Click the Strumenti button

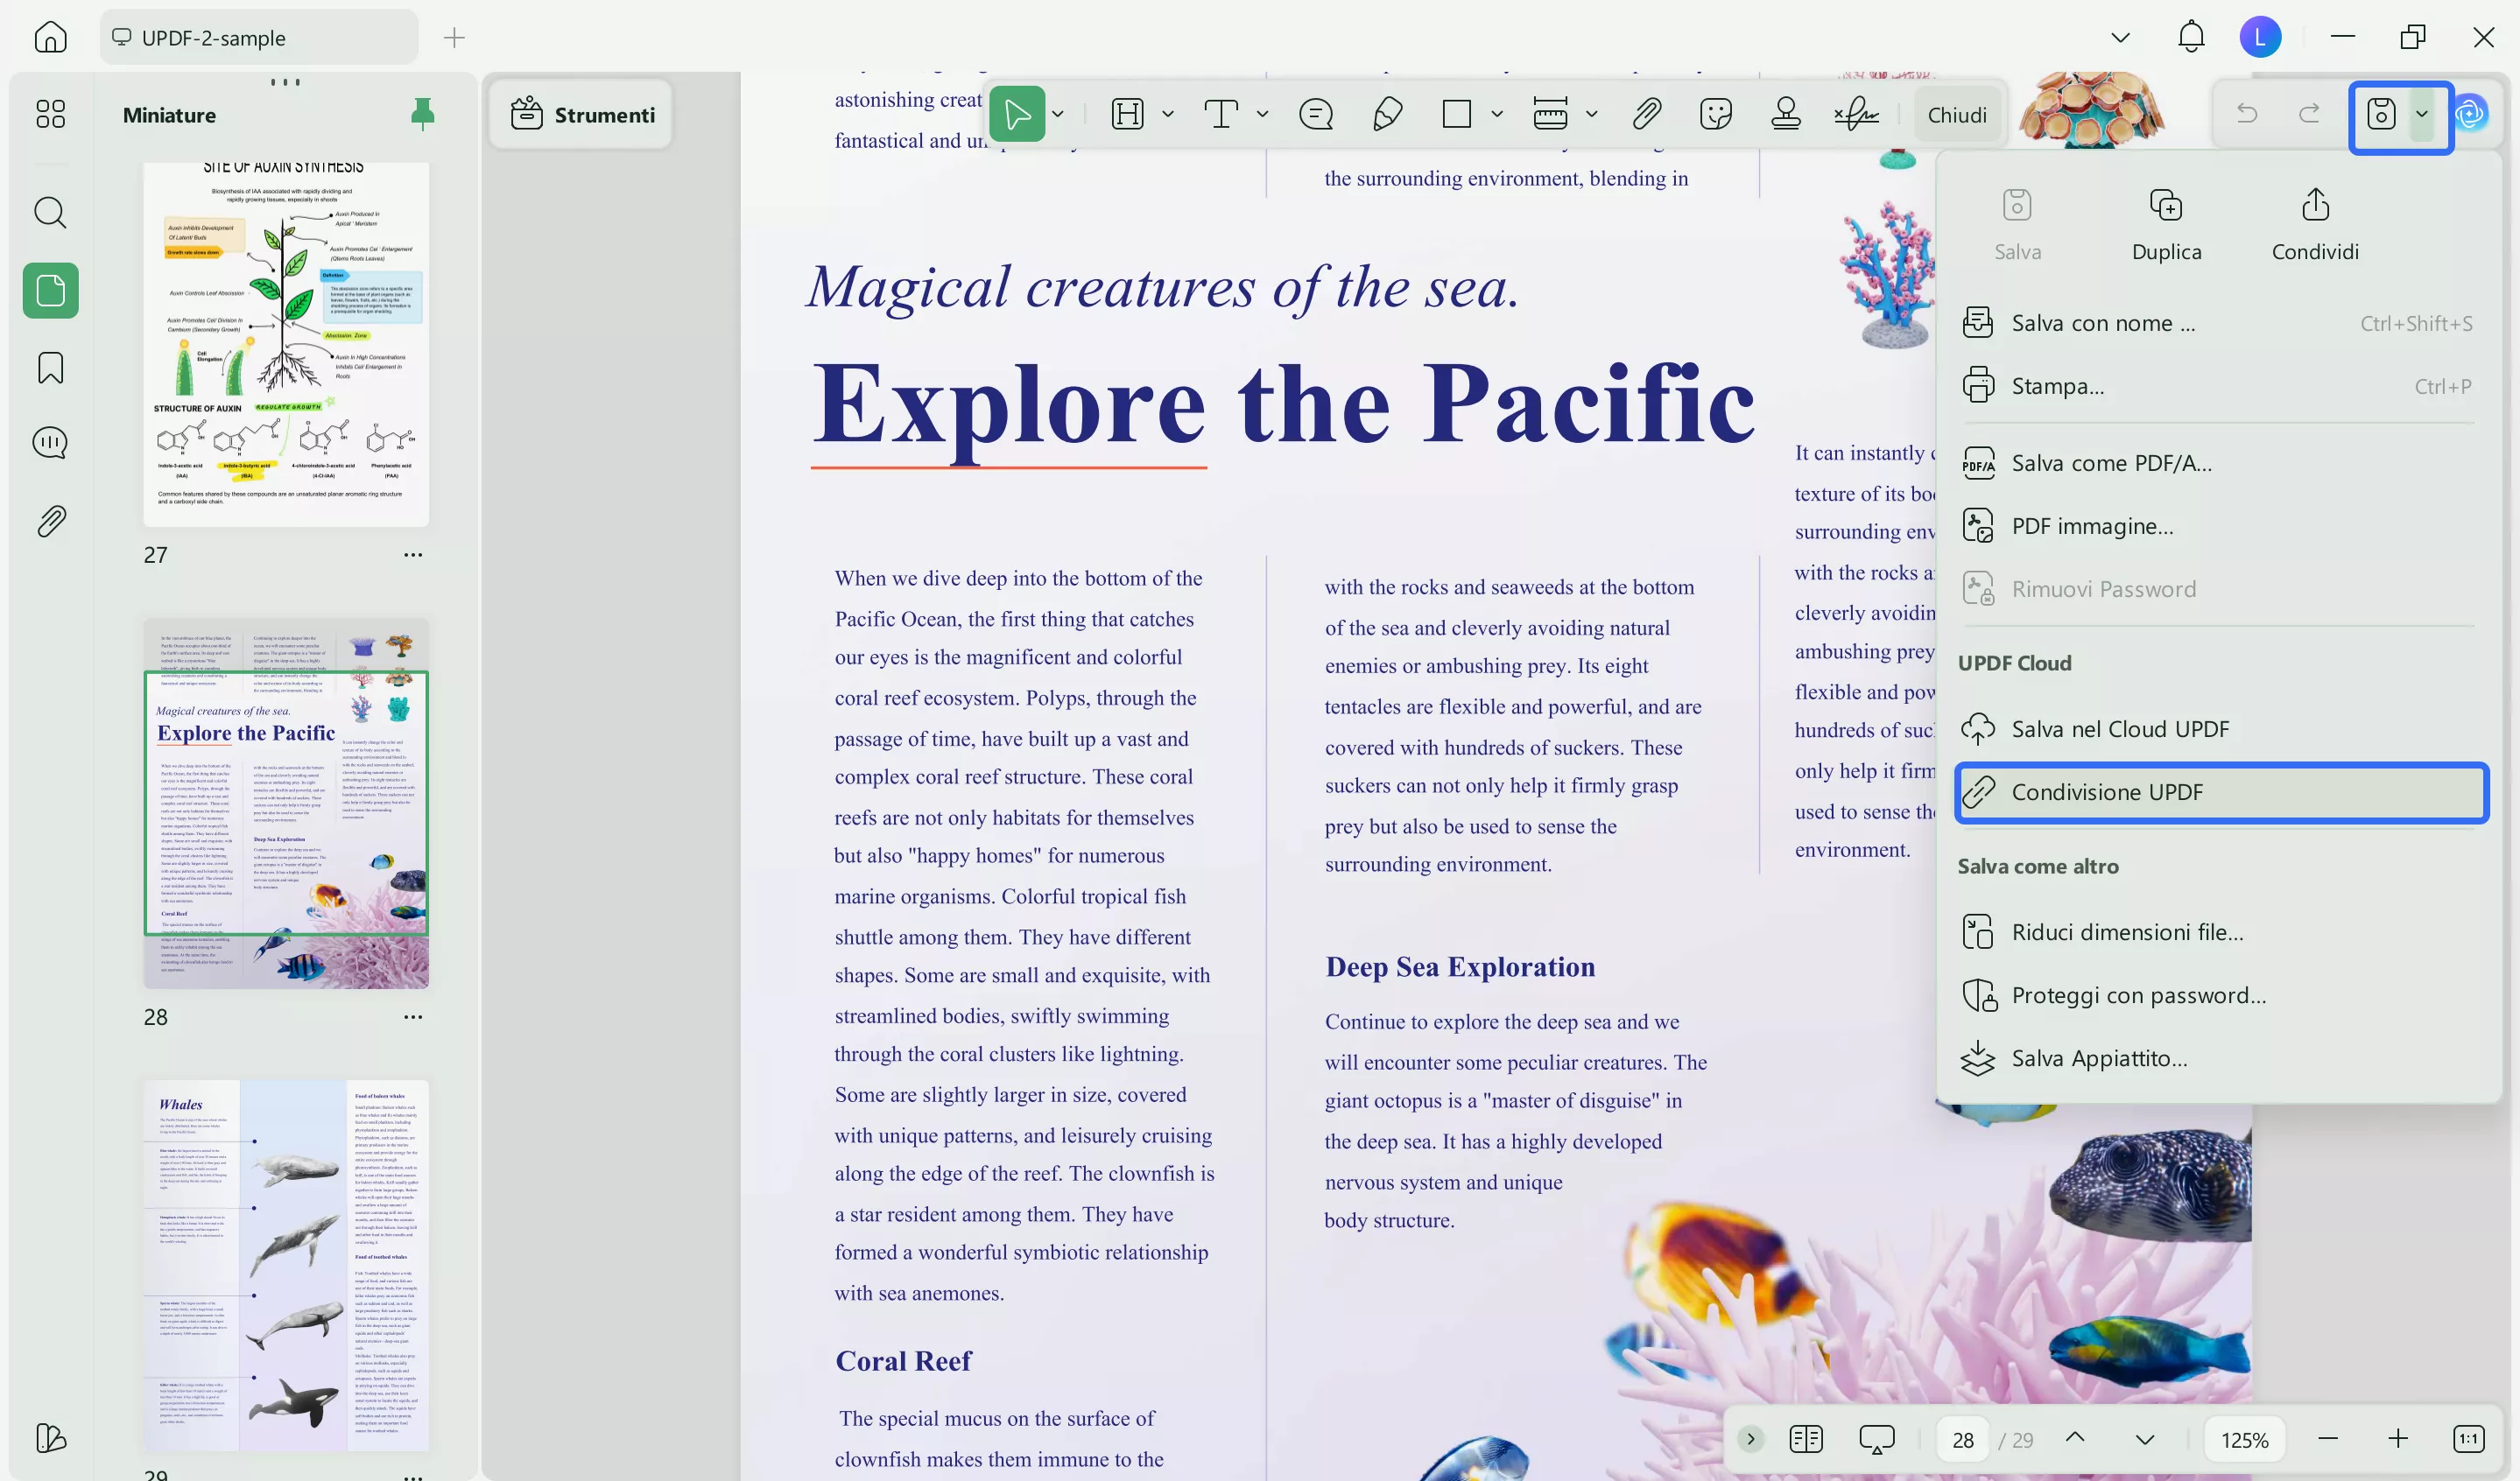583,115
